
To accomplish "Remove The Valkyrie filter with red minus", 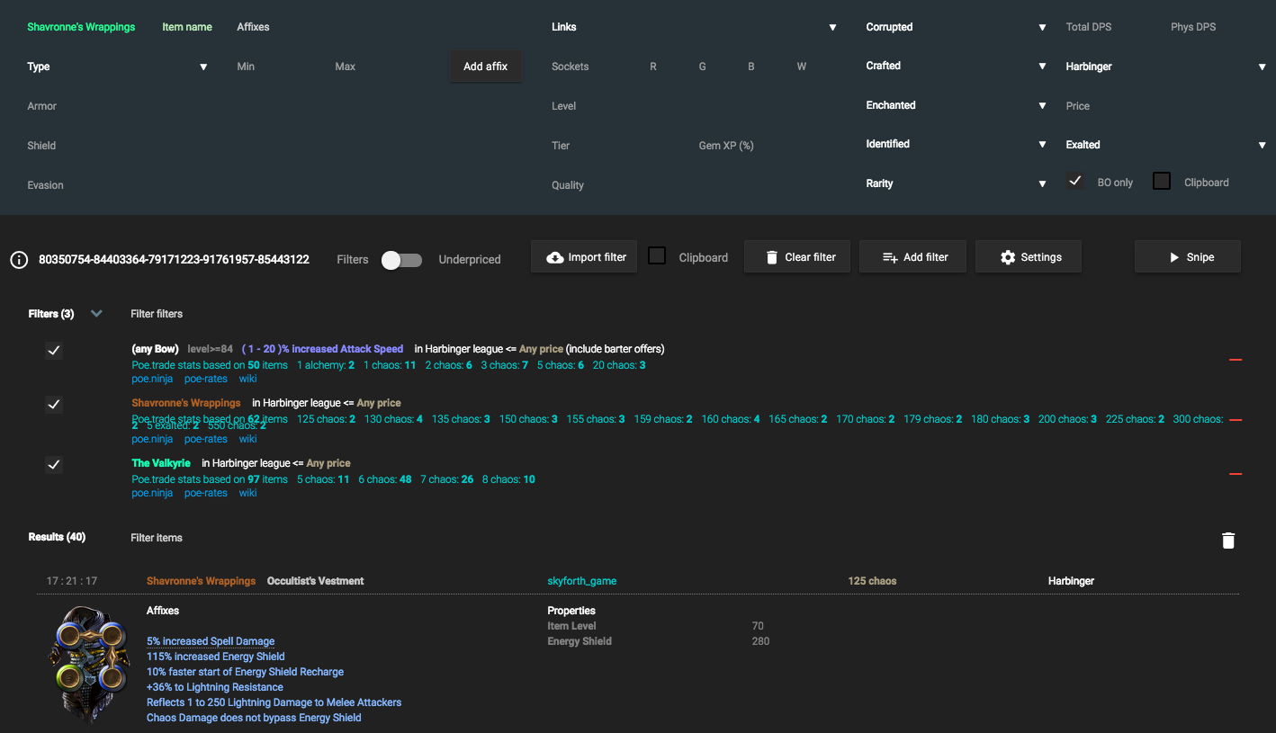I will click(1236, 474).
